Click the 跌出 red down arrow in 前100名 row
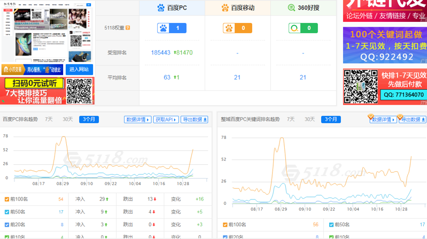The height and width of the screenshot is (239, 427). [155, 200]
